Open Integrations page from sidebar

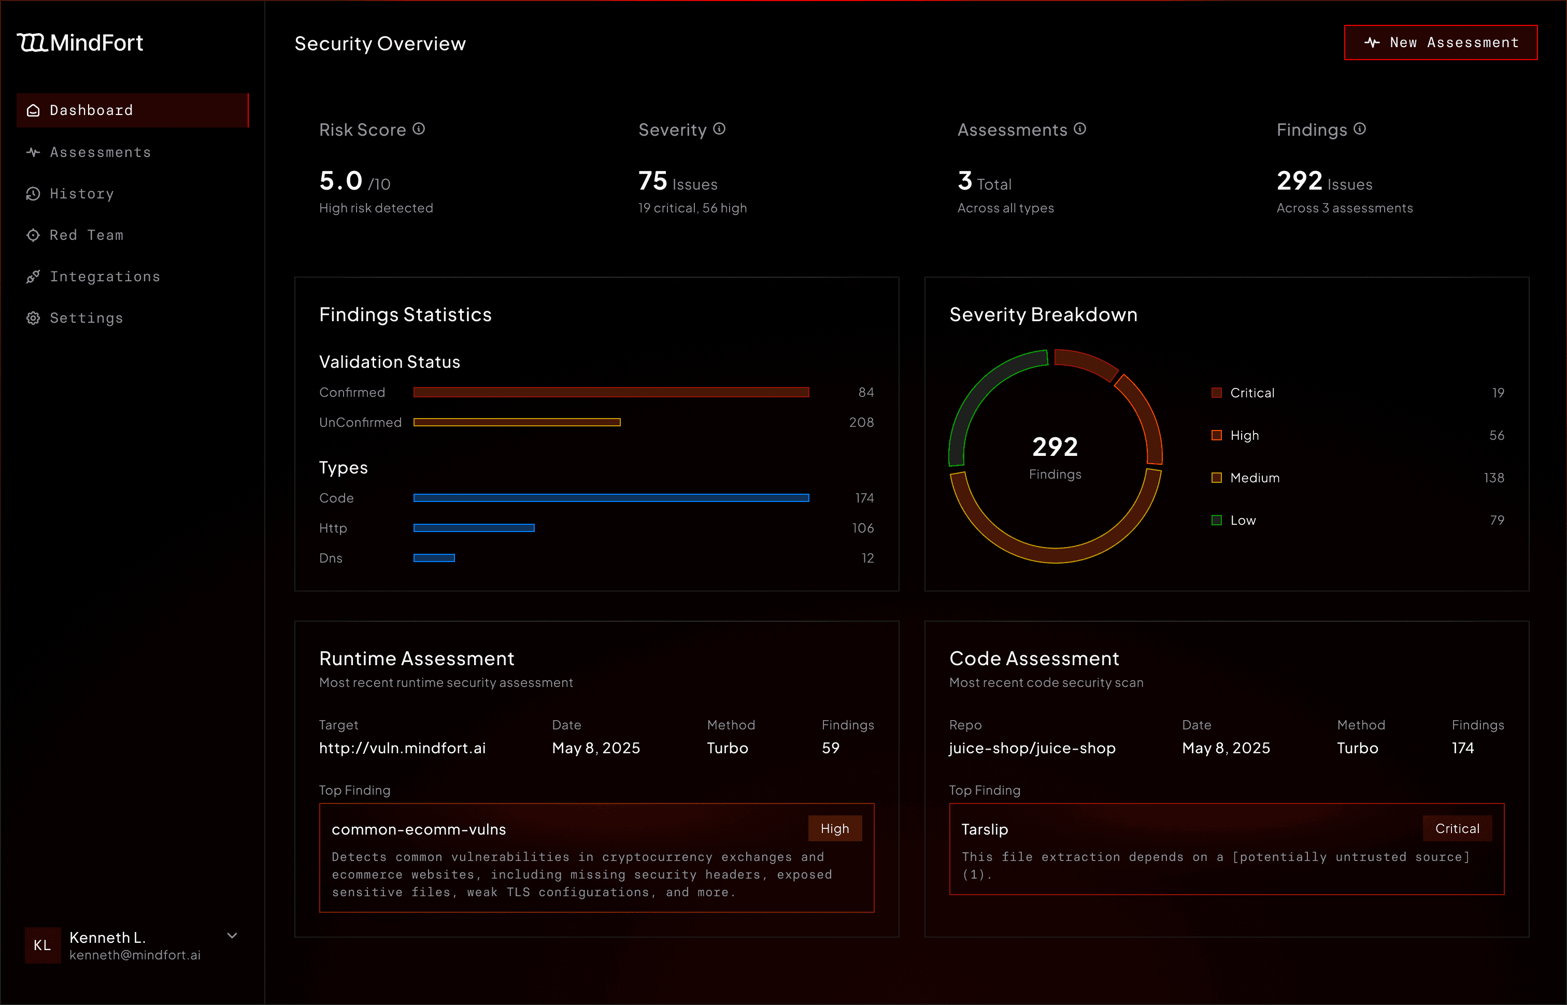pyautogui.click(x=133, y=277)
